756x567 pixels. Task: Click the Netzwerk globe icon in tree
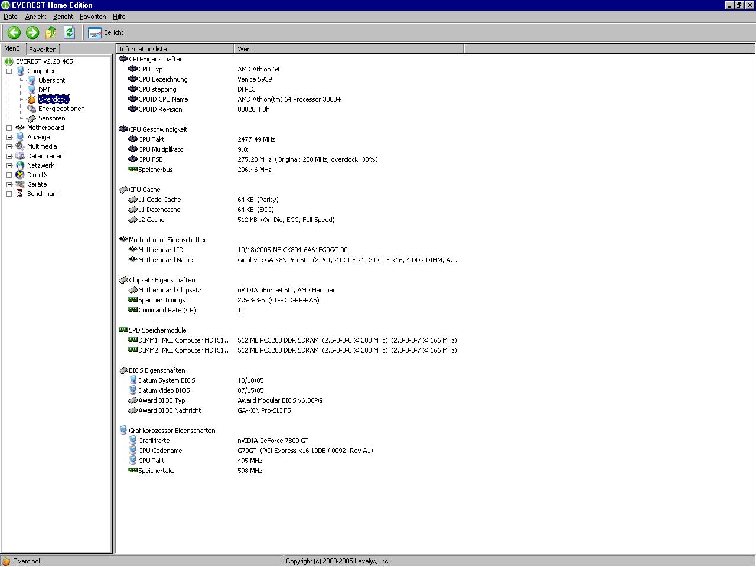coord(20,165)
